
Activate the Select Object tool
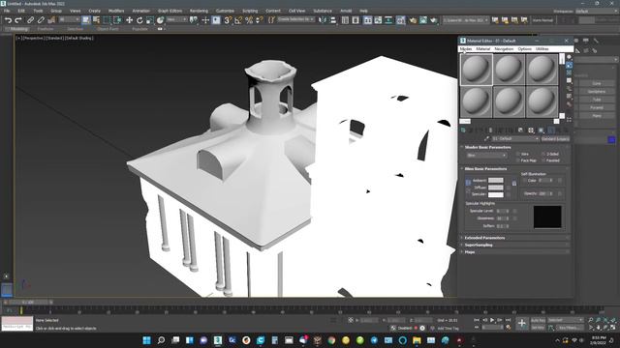[86, 20]
